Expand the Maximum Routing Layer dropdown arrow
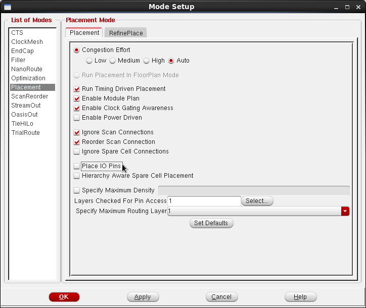The width and height of the screenshot is (366, 308). pyautogui.click(x=345, y=211)
